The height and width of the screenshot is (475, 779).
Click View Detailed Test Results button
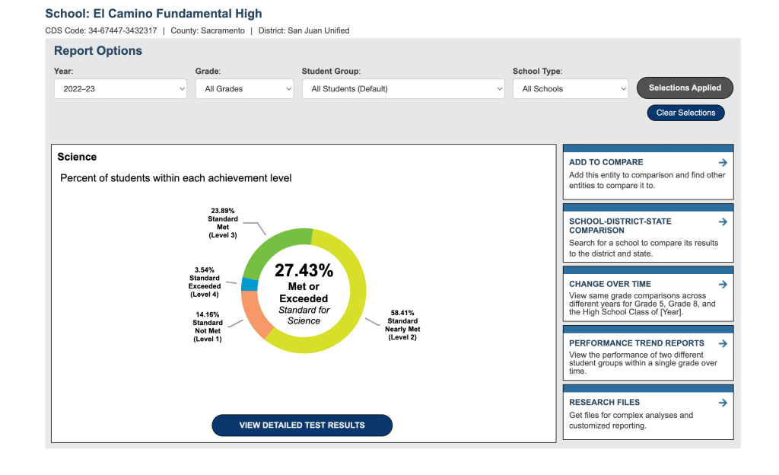(302, 426)
